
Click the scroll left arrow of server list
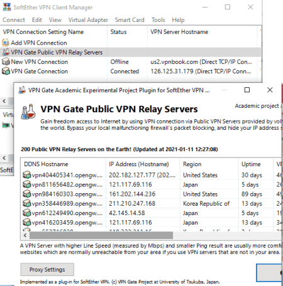click(25, 235)
